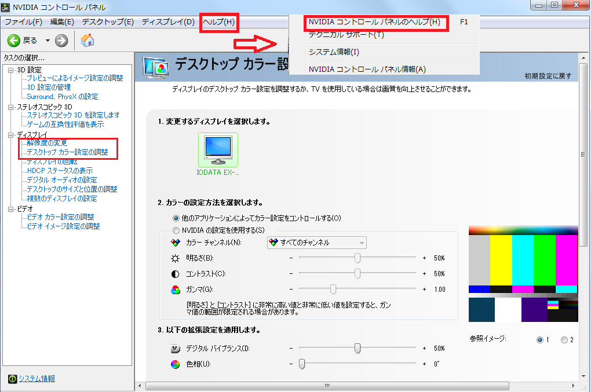This screenshot has width=591, height=392.
Task: Open HDCP ステータスの表示 task
Action: (x=60, y=171)
